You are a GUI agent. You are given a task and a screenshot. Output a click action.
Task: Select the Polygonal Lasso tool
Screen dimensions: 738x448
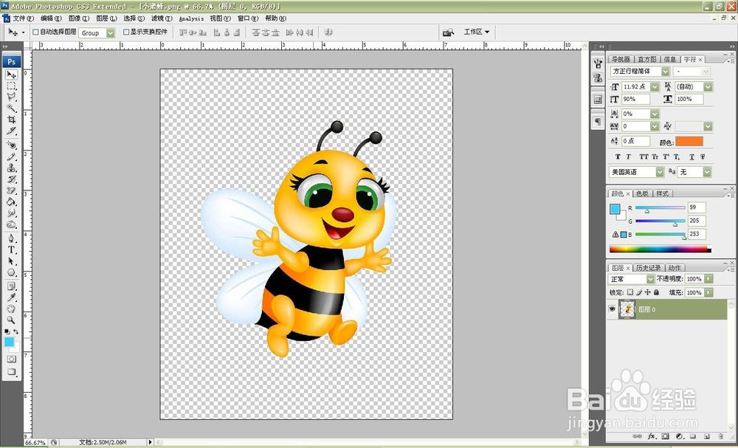coord(11,97)
